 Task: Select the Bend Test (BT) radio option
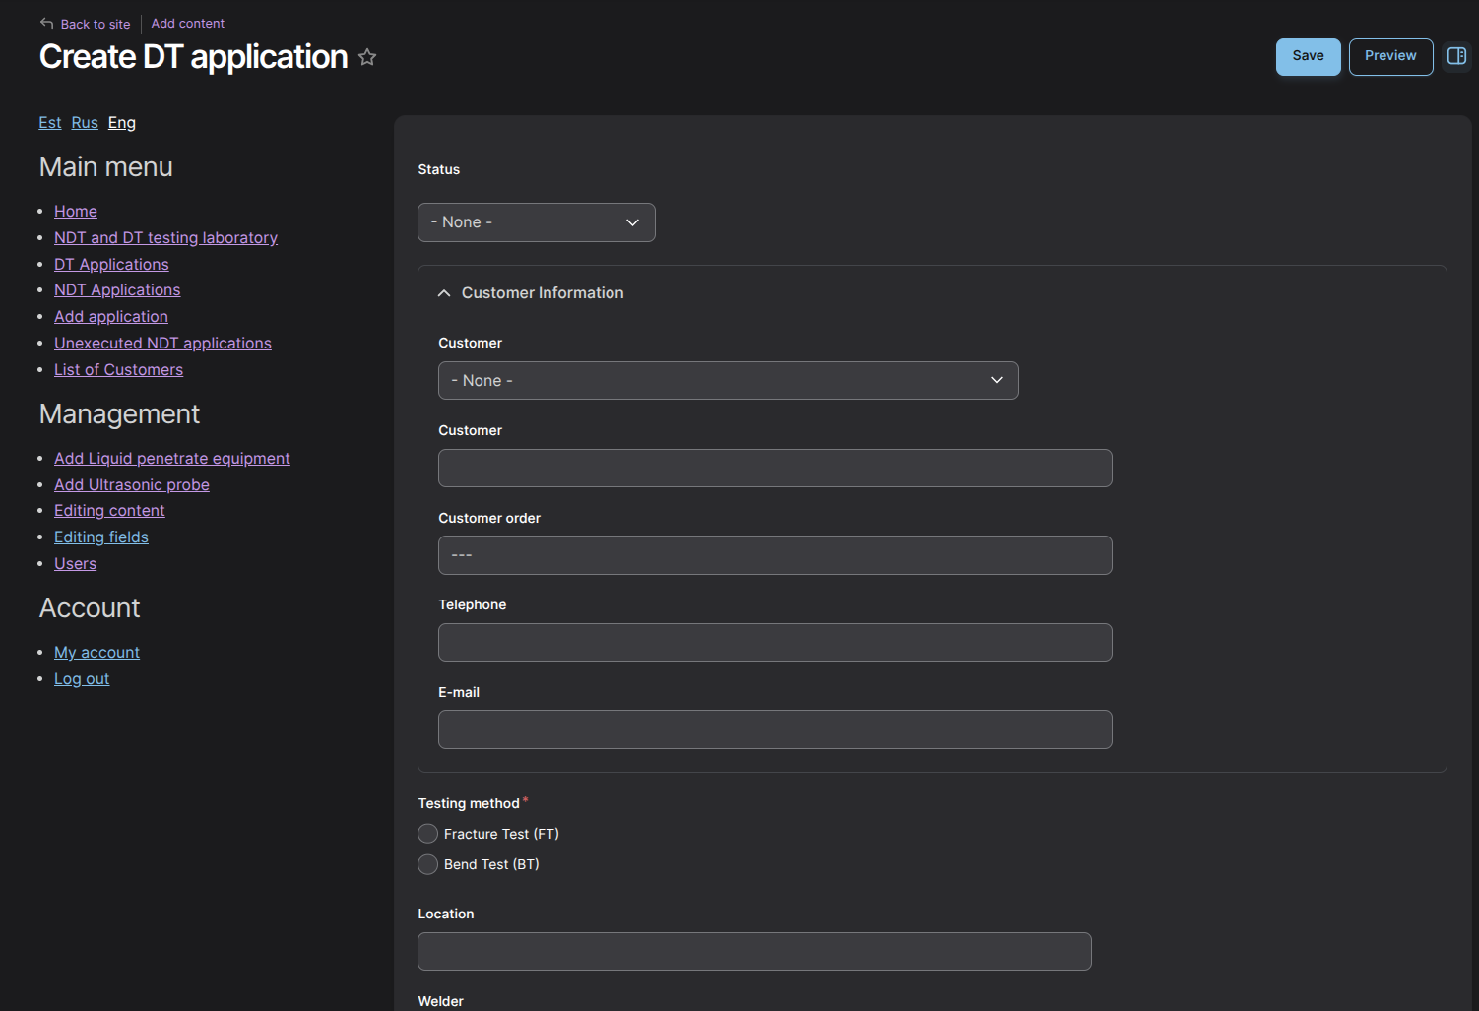click(x=428, y=864)
